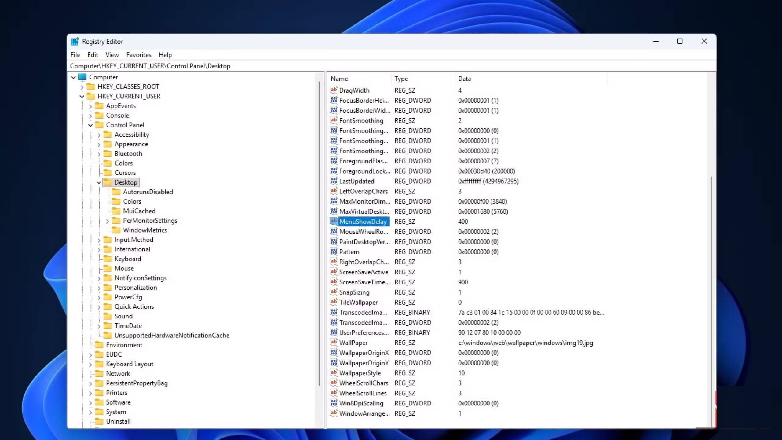Expand the HKEY_CLASSES_ROOT key
Image resolution: width=782 pixels, height=440 pixels.
point(82,87)
